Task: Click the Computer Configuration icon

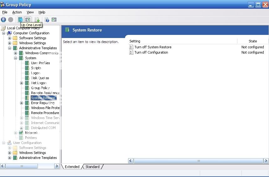Action: tap(9, 33)
